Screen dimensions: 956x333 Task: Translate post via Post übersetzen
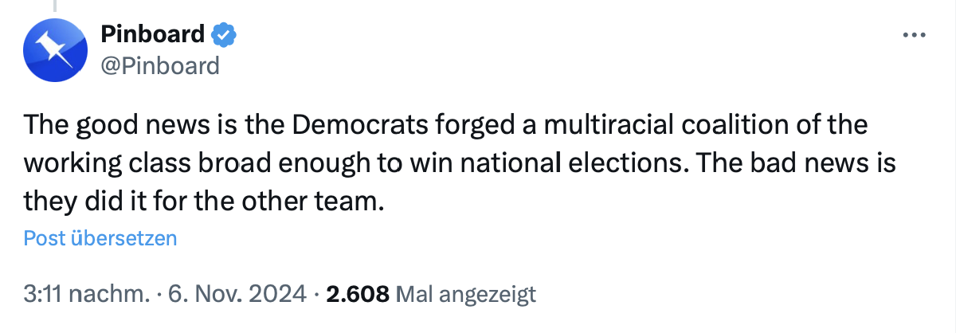click(x=100, y=238)
